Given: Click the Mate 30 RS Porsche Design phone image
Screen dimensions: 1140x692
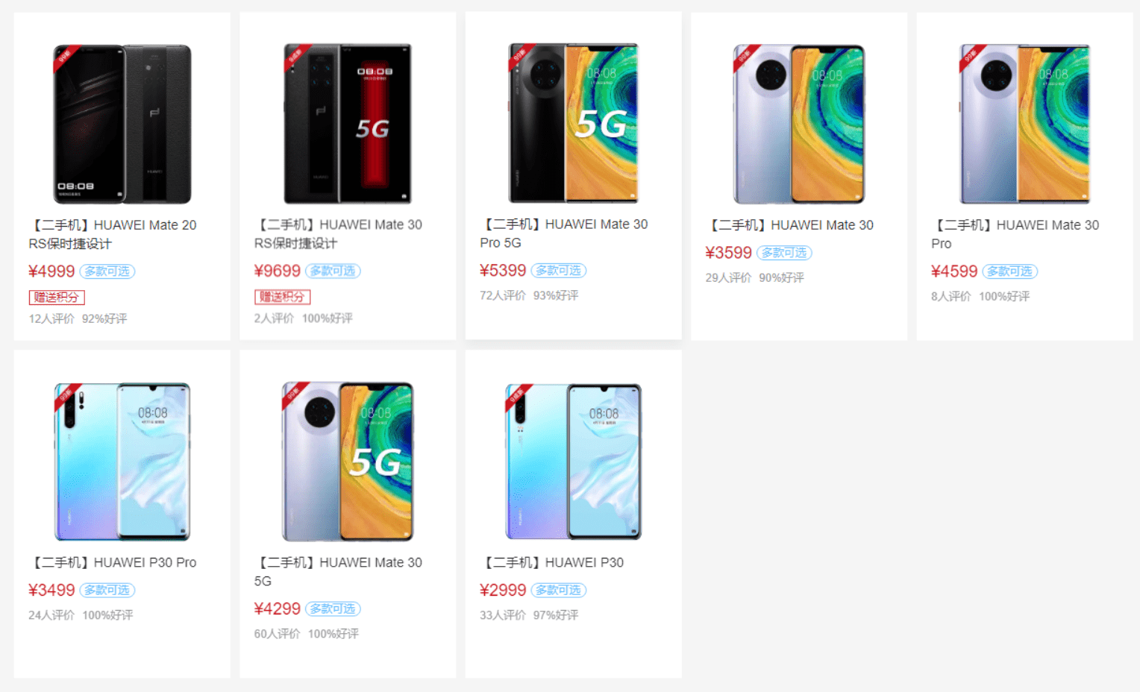Looking at the screenshot, I should click(348, 124).
